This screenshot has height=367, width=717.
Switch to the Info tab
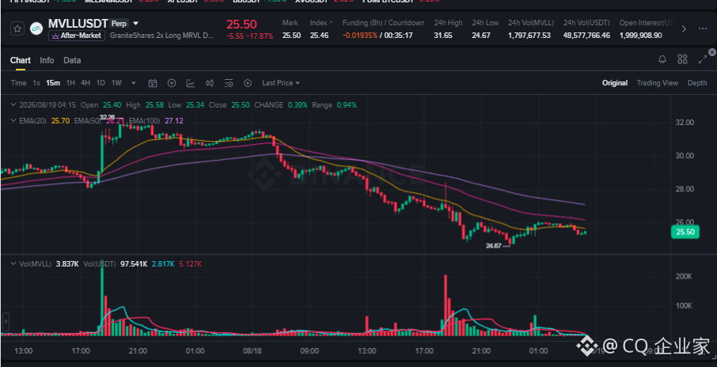47,60
